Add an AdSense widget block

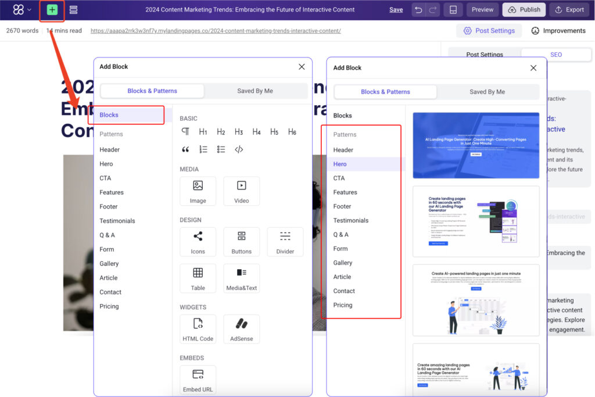[x=241, y=329]
